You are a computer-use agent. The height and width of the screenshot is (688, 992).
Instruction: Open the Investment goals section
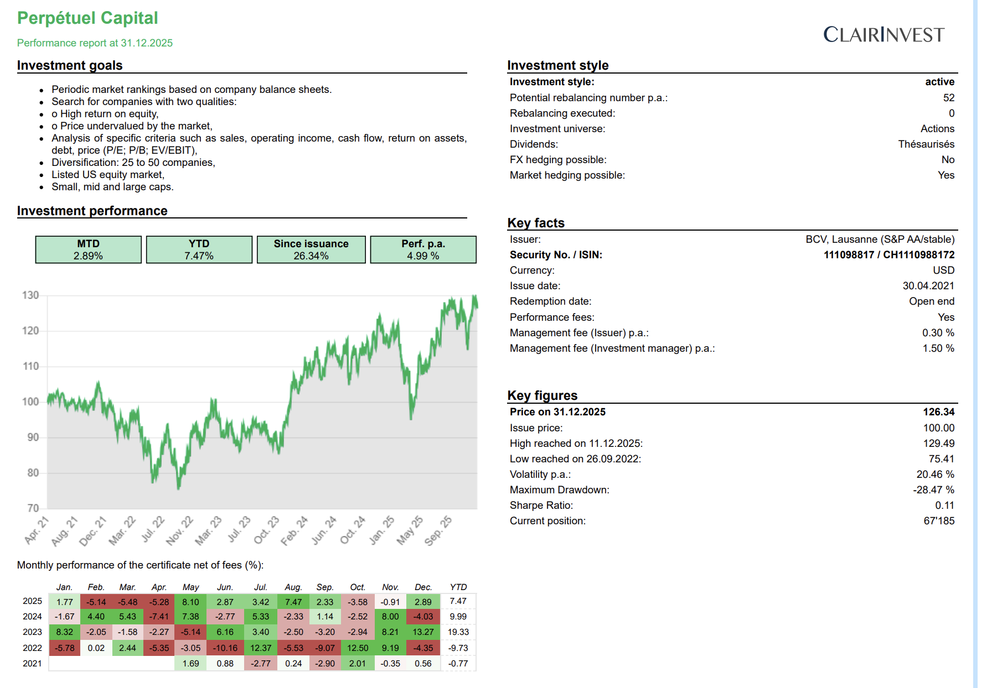point(70,65)
